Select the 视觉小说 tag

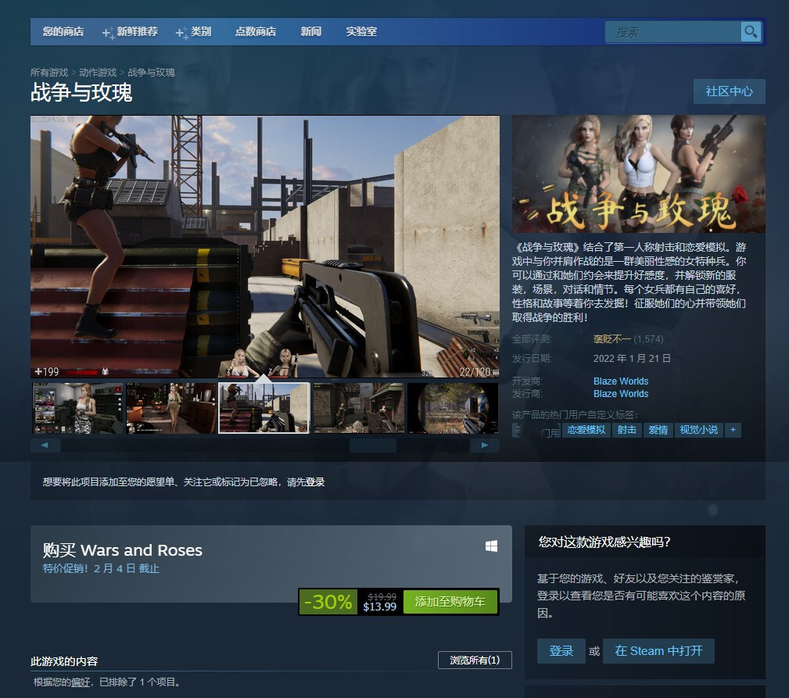point(698,430)
